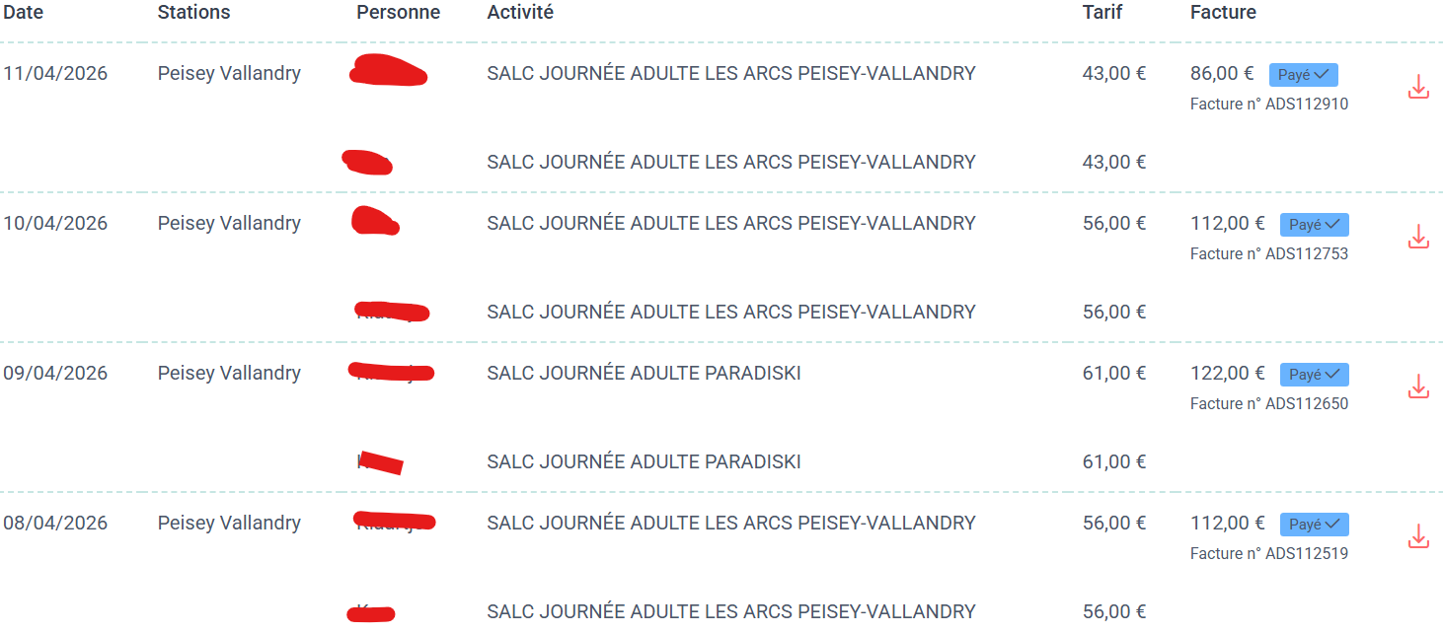Download invoice ADS112753
Viewport: 1443px width, 633px height.
[x=1417, y=238]
